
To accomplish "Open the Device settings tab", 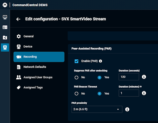I will pos(39,47).
